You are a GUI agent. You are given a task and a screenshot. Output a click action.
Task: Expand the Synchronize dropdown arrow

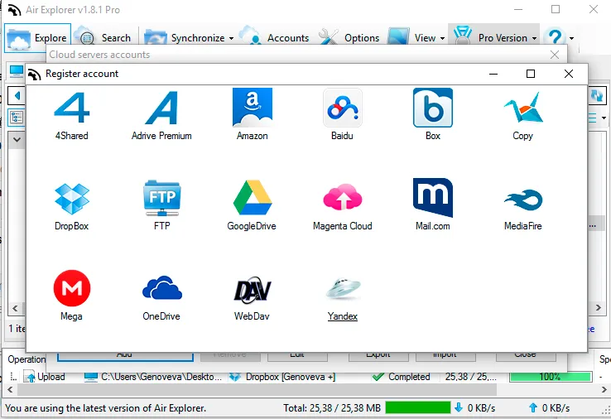(x=231, y=38)
